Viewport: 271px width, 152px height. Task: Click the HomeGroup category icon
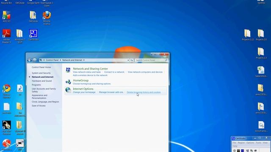point(68,81)
